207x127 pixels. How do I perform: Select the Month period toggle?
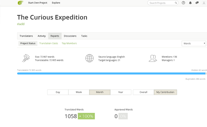(x=100, y=92)
